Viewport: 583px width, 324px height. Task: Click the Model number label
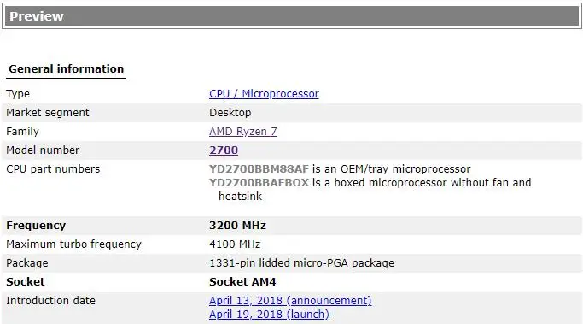click(x=43, y=150)
